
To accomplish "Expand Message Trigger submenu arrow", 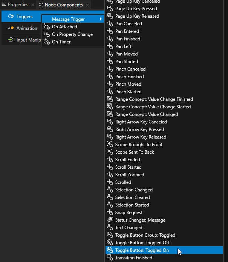I will click(101, 19).
